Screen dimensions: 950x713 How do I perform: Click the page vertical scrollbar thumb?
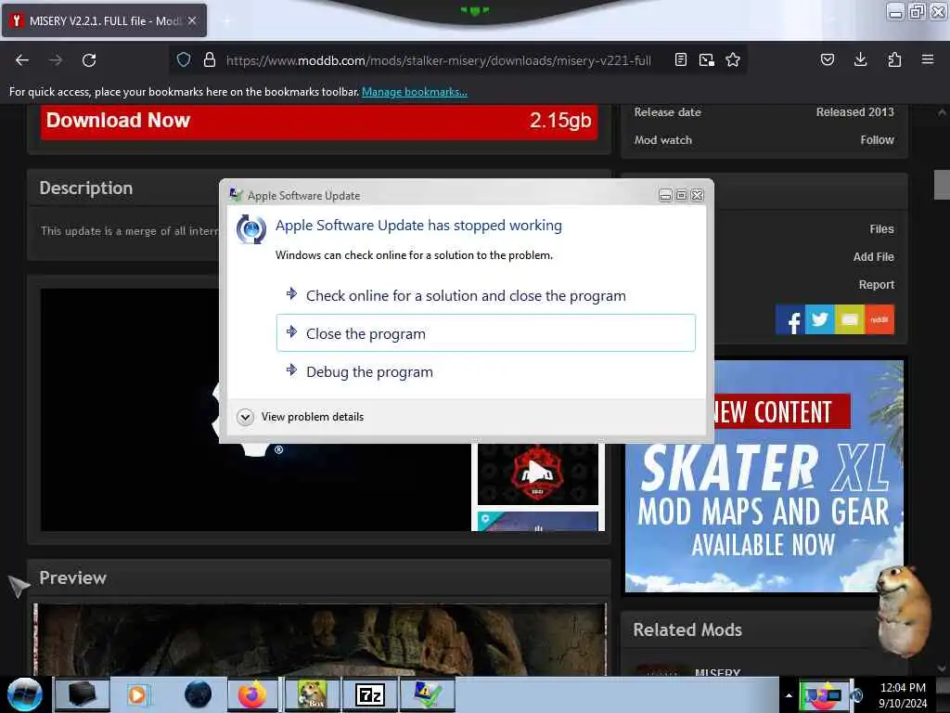pyautogui.click(x=942, y=185)
